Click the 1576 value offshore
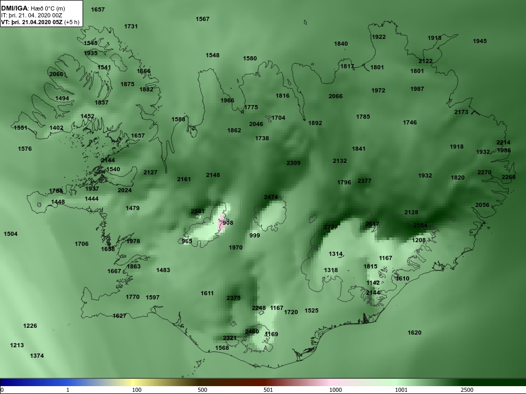This screenshot has height=394, width=526. 25,149
